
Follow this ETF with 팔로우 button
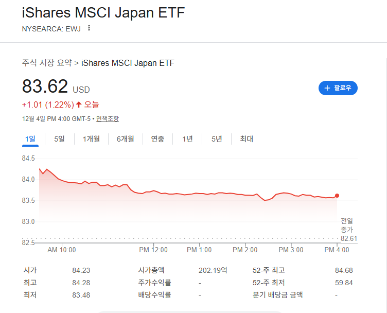click(x=338, y=88)
